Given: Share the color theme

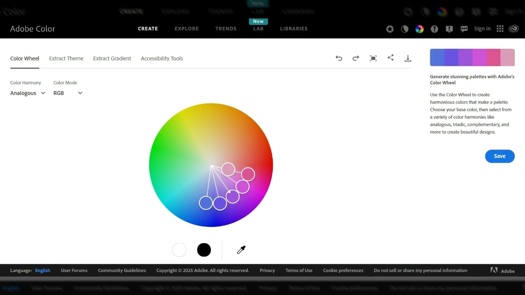Looking at the screenshot, I should tap(390, 58).
